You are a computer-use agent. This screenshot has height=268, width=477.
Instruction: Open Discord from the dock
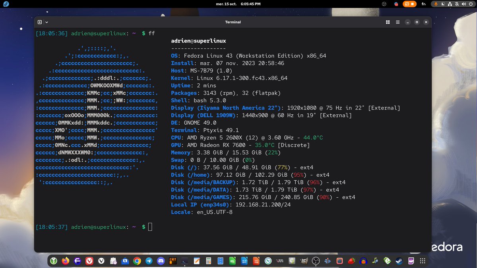161,261
